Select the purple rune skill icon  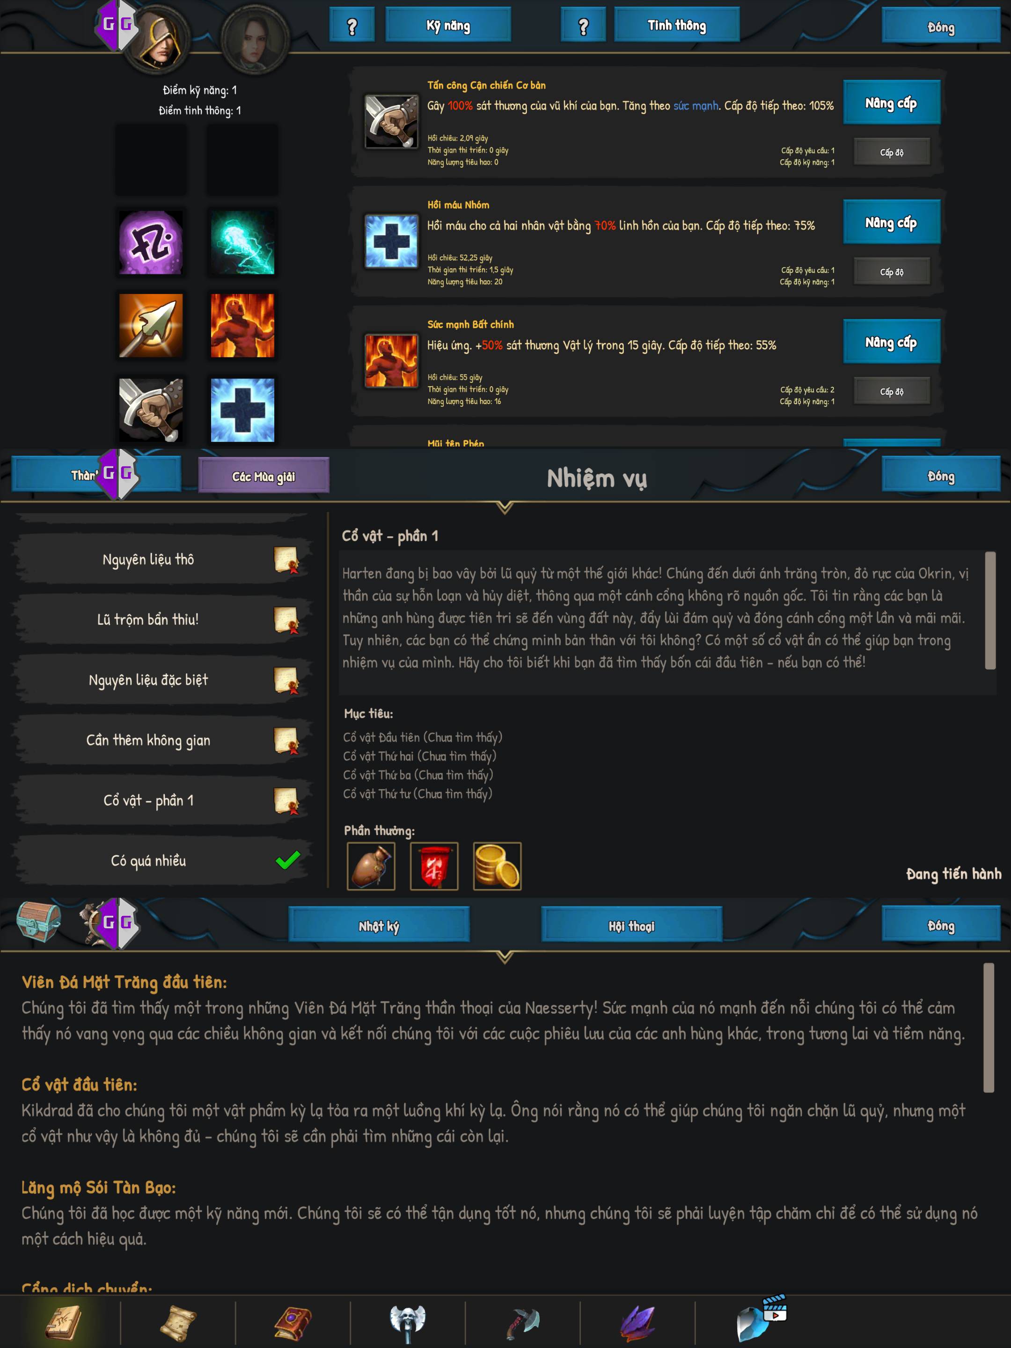tap(151, 242)
